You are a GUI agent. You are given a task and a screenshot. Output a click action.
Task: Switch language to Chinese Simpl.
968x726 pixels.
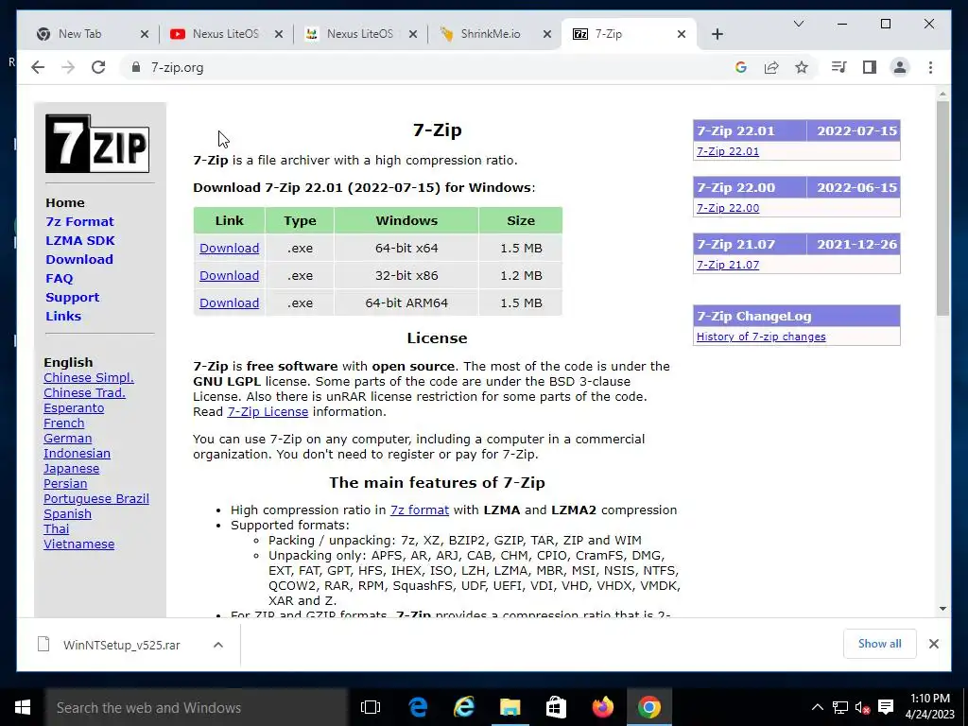coord(88,378)
